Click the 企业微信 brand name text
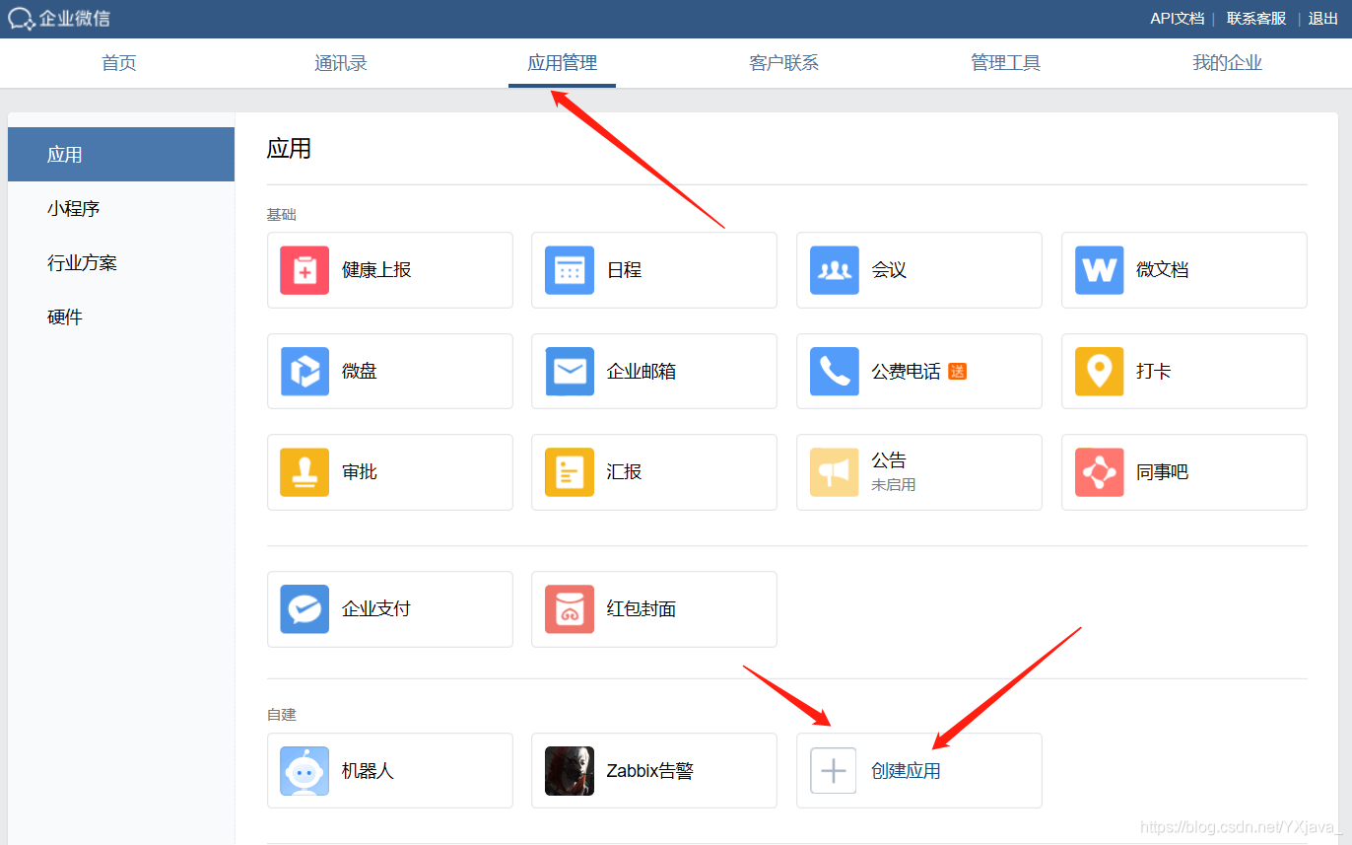 [75, 19]
